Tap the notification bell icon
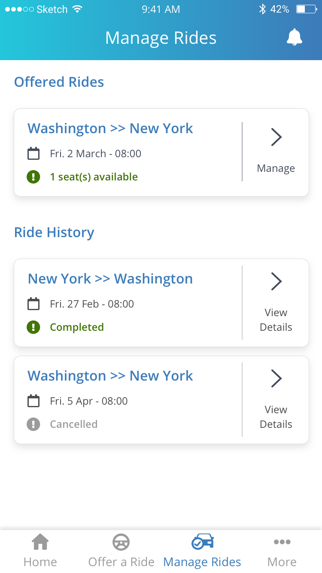The width and height of the screenshot is (322, 573). click(x=294, y=37)
